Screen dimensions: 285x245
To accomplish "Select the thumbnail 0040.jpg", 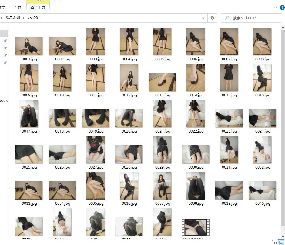I will 262,190.
